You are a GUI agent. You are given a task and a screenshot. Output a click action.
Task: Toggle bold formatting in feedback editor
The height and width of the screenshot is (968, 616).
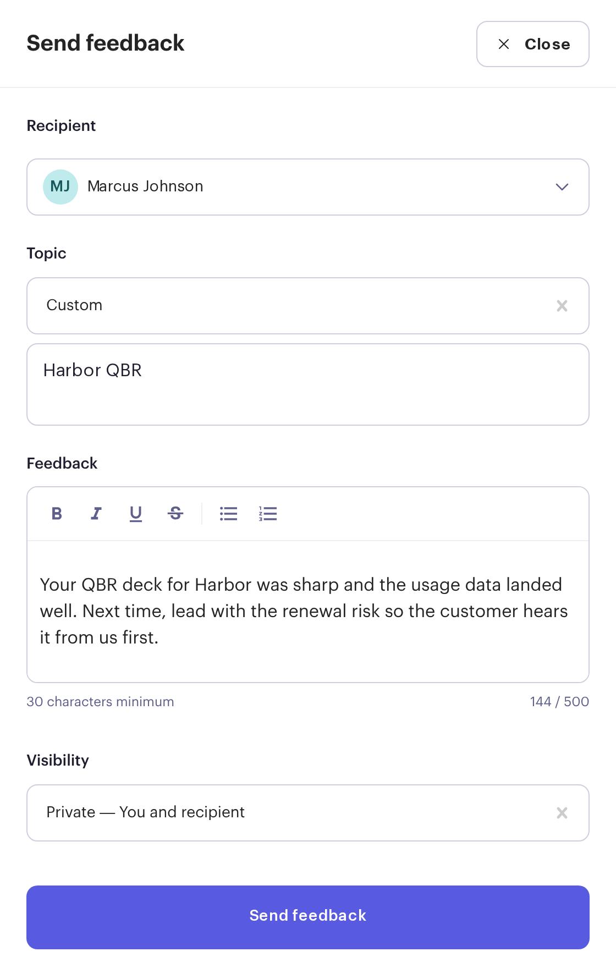click(57, 514)
